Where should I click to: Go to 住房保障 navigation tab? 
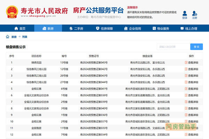(x=104, y=28)
